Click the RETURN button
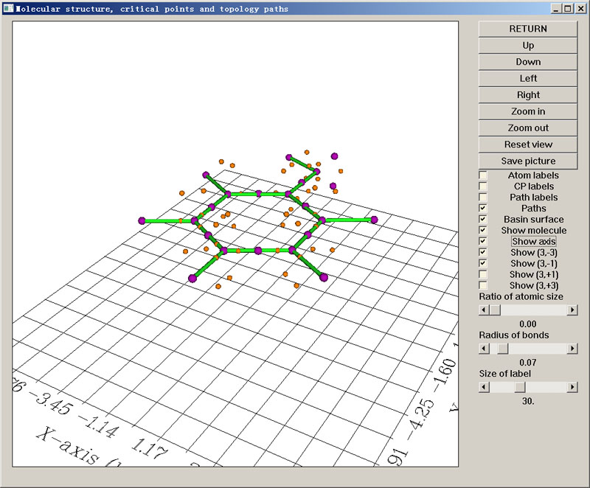The width and height of the screenshot is (590, 488). click(528, 29)
